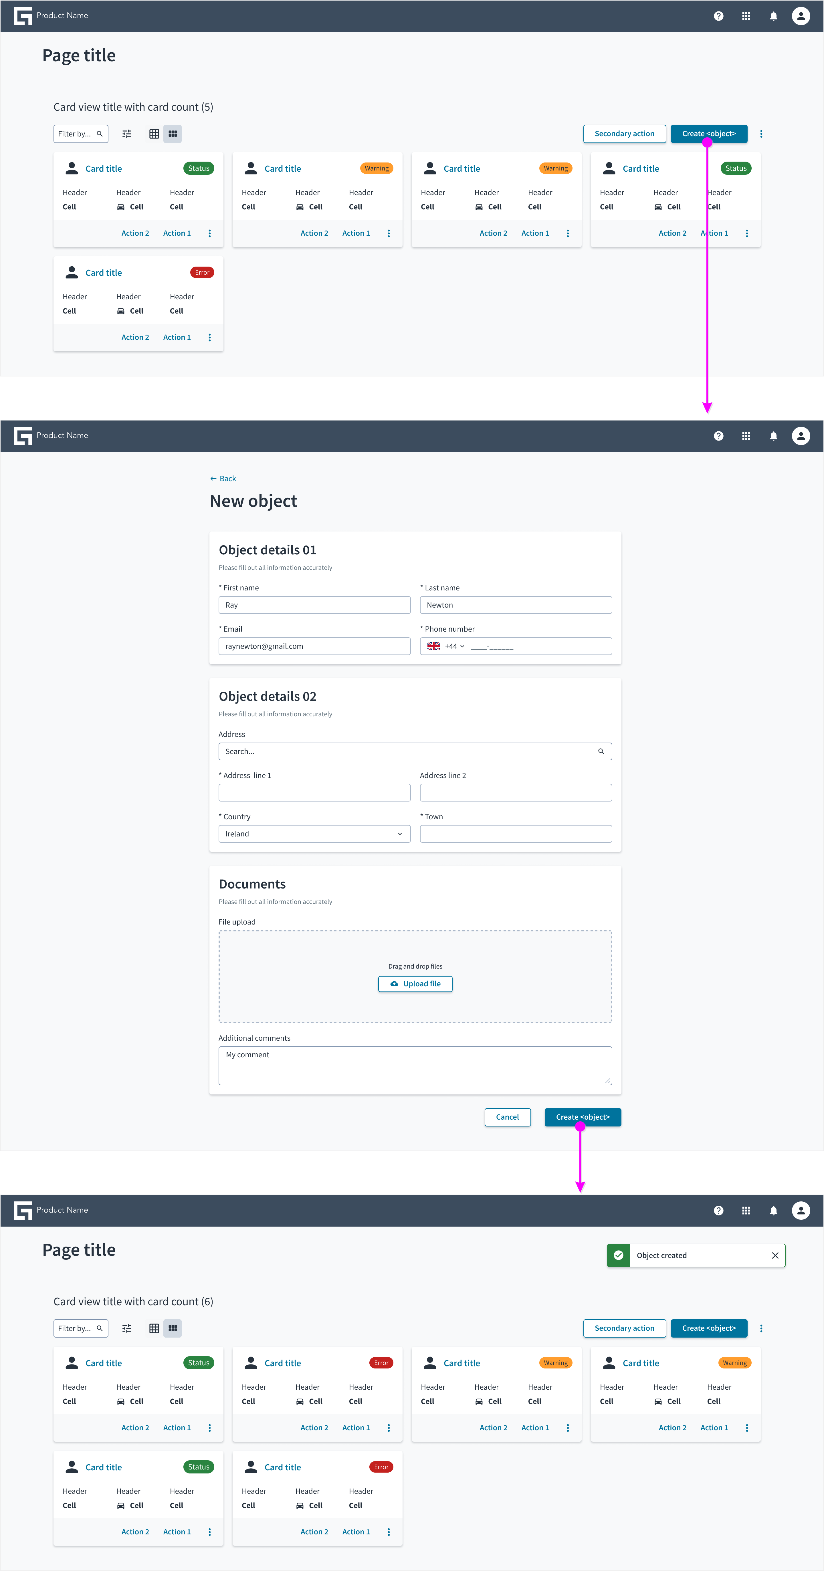This screenshot has width=824, height=1571.
Task: Cancel the New object form
Action: tap(508, 1117)
